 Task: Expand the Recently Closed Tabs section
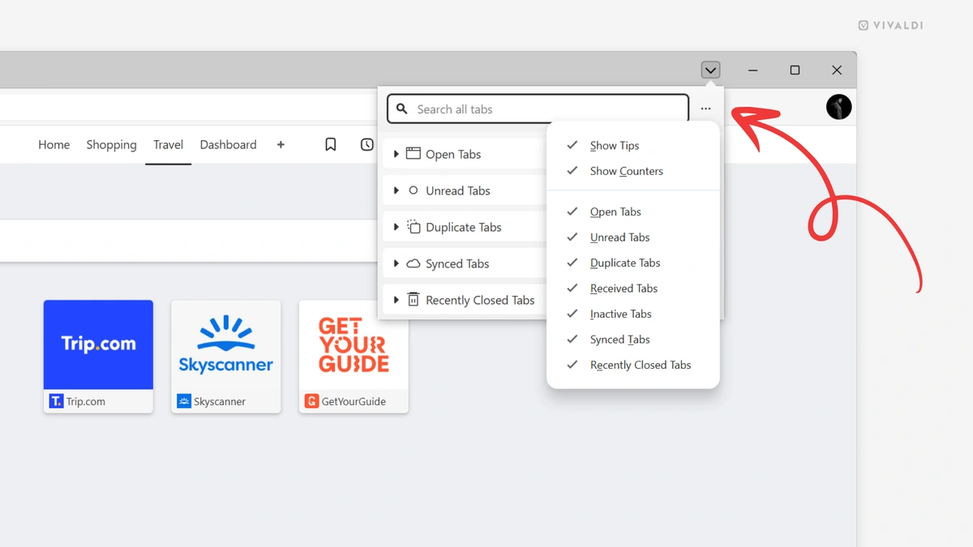tap(395, 299)
